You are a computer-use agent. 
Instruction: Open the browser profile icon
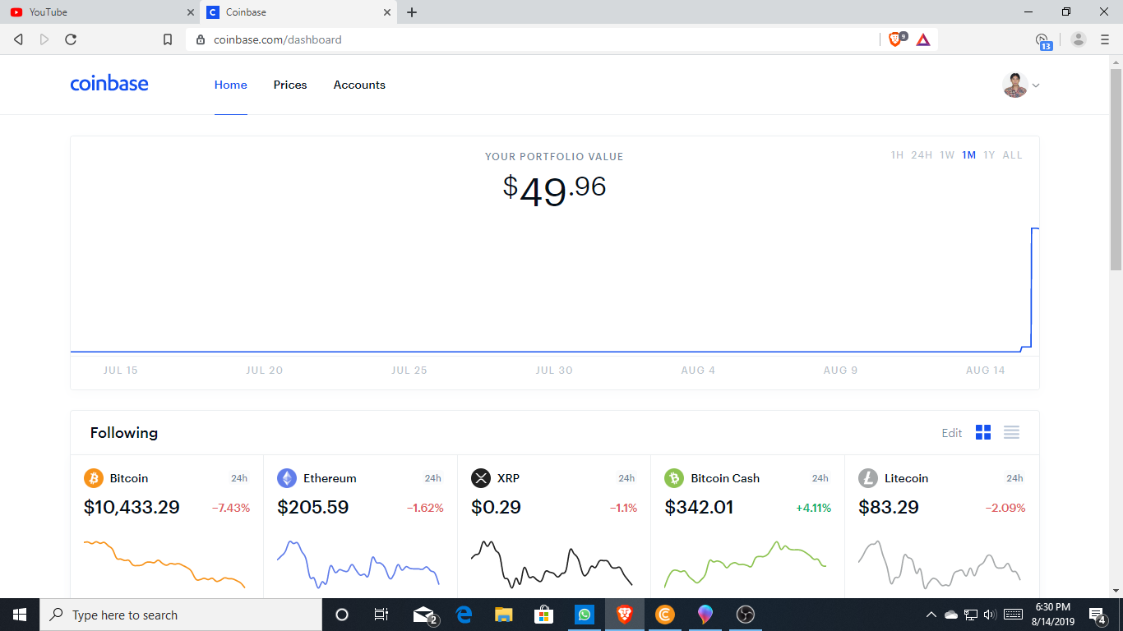coord(1079,39)
